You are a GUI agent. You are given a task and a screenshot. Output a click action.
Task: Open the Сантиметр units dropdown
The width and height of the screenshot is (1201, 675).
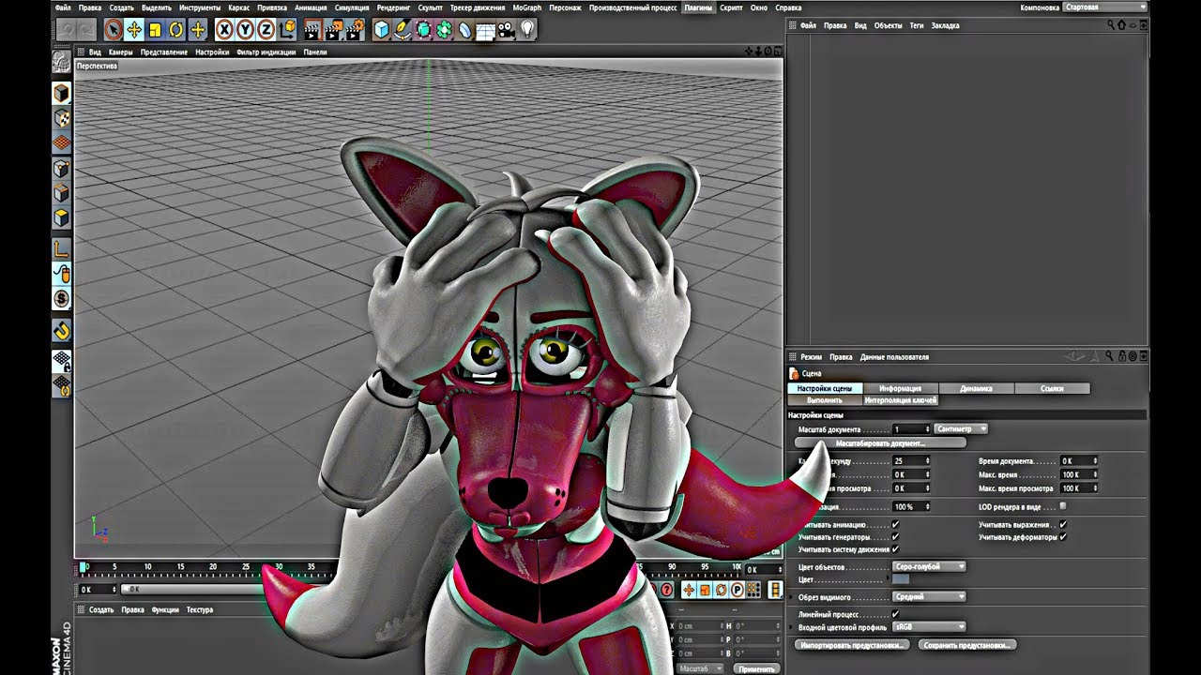[961, 428]
